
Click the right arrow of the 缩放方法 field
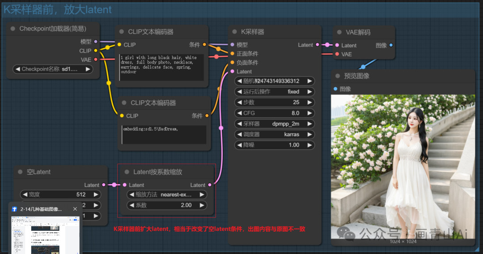click(202, 195)
